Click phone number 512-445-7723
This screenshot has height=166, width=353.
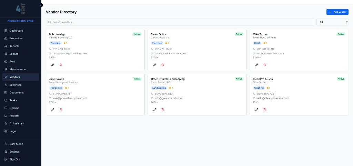265,94
